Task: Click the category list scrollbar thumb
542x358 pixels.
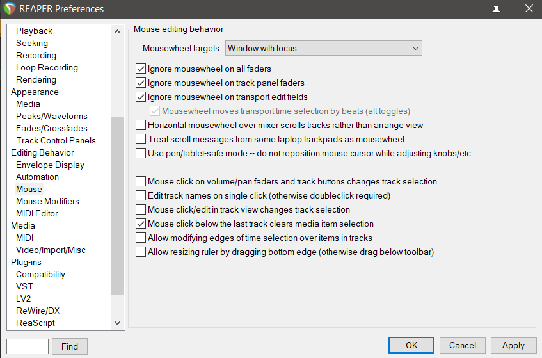Action: coord(118,206)
